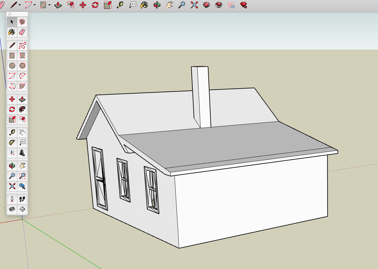This screenshot has width=378, height=269.
Task: Select the Pan hand in the palette
Action: [22, 166]
